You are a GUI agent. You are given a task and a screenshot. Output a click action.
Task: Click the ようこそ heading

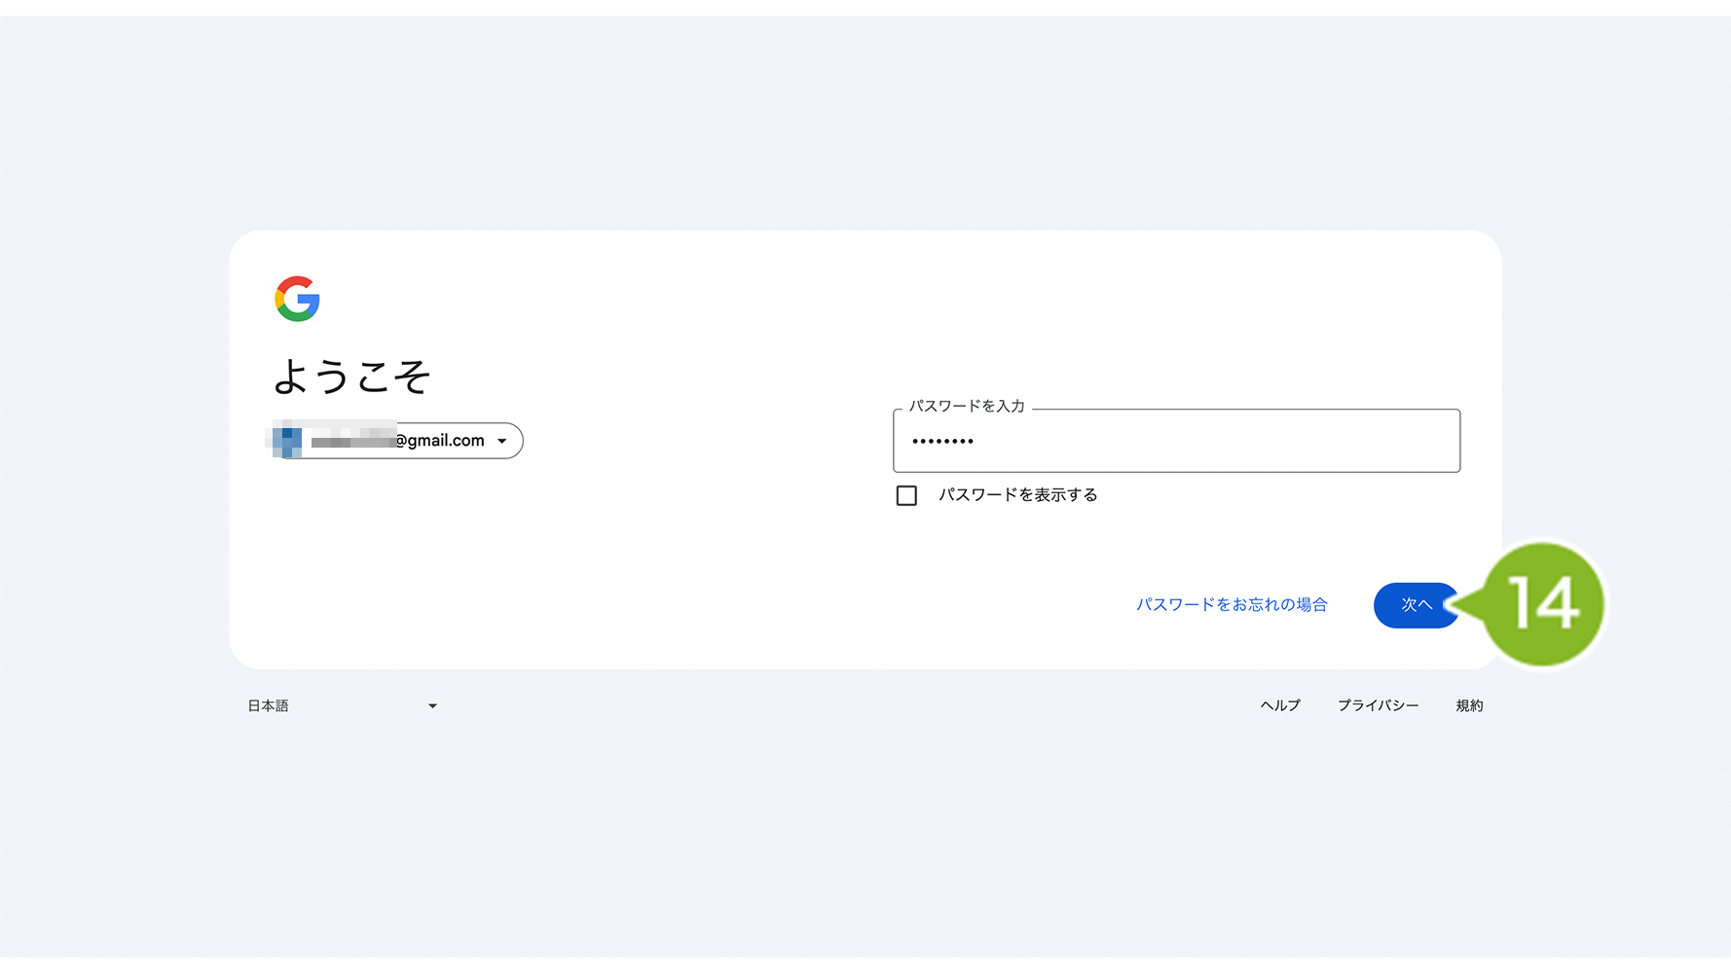tap(351, 377)
